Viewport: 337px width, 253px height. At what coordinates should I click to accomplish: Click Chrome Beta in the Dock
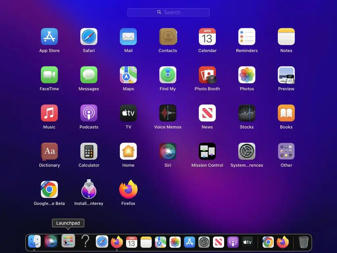click(x=268, y=242)
